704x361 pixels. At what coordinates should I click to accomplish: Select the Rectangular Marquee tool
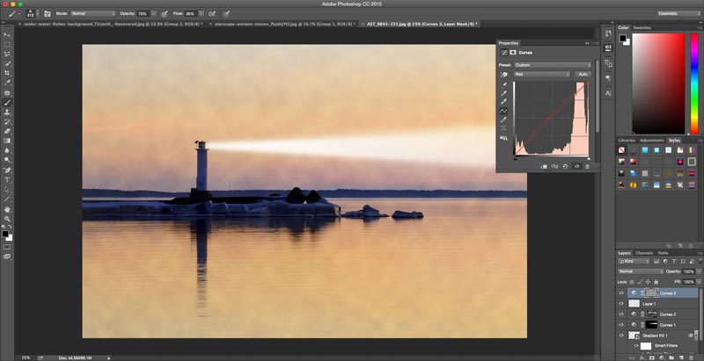point(8,45)
